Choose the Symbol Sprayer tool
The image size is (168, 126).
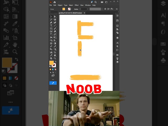(x=55, y=49)
